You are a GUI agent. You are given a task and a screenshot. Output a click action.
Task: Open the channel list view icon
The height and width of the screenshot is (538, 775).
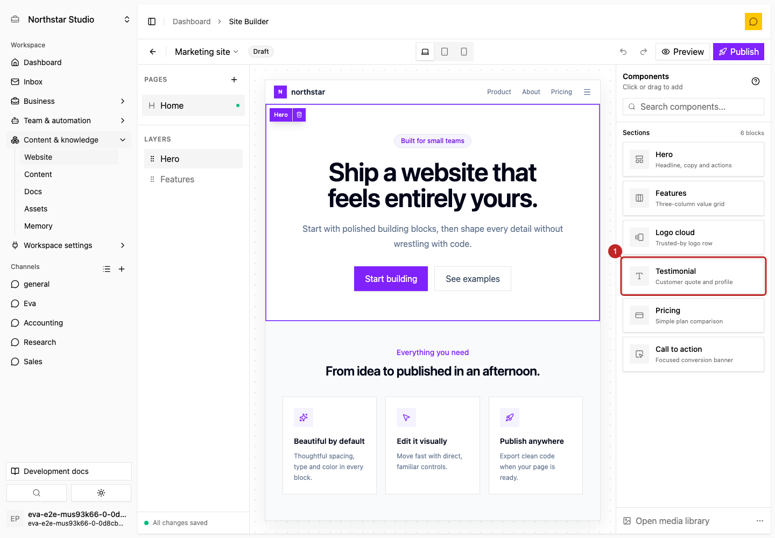click(x=107, y=269)
